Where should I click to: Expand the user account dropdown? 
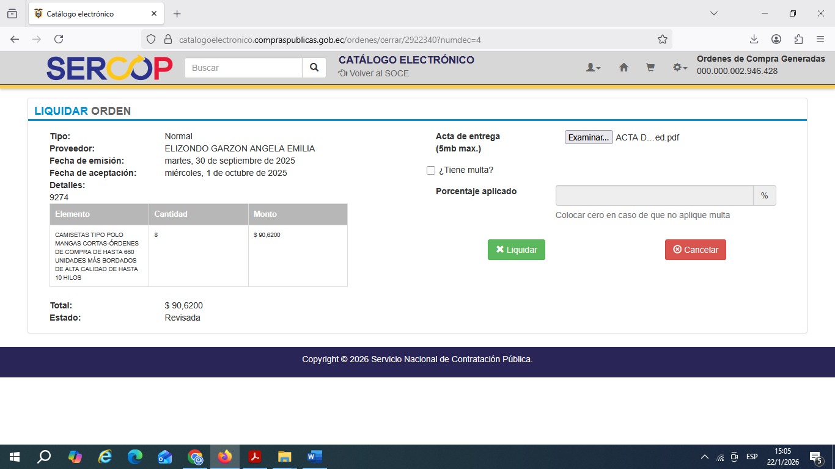pyautogui.click(x=593, y=68)
